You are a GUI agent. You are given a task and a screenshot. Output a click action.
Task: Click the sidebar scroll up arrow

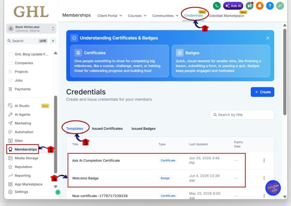pos(55,53)
